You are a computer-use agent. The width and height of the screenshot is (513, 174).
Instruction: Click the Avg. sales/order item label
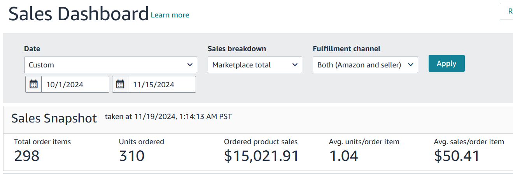tap(469, 142)
